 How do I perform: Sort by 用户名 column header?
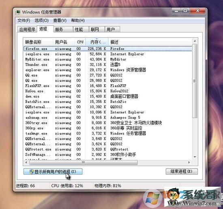click(x=64, y=42)
